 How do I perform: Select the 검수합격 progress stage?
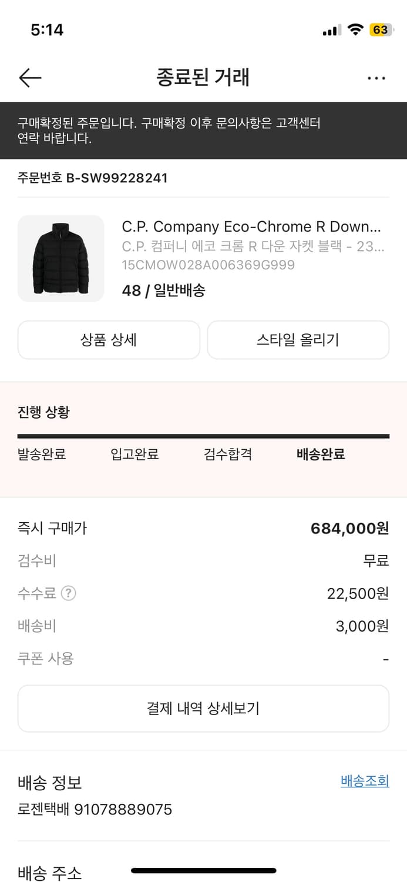pyautogui.click(x=228, y=454)
